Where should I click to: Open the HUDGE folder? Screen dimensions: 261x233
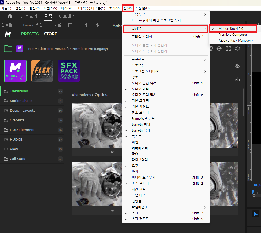pos(32,139)
